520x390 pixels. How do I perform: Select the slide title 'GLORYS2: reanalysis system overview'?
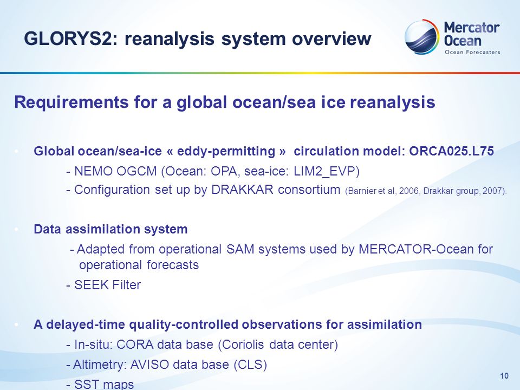click(198, 39)
